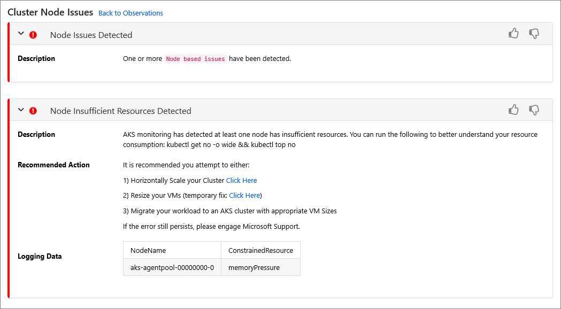Click the ConstrainedResource column header

click(x=261, y=250)
